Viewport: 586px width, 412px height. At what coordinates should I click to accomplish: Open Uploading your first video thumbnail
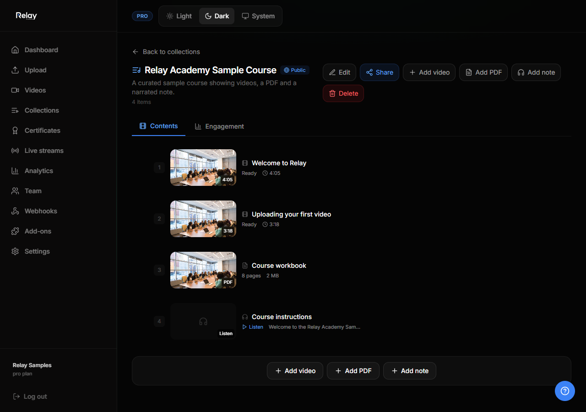[203, 219]
